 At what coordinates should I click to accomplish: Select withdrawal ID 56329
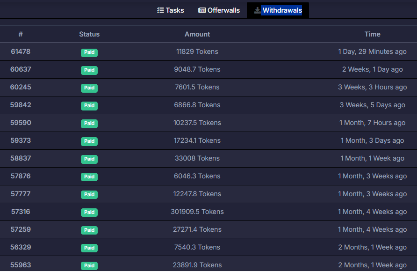point(21,247)
